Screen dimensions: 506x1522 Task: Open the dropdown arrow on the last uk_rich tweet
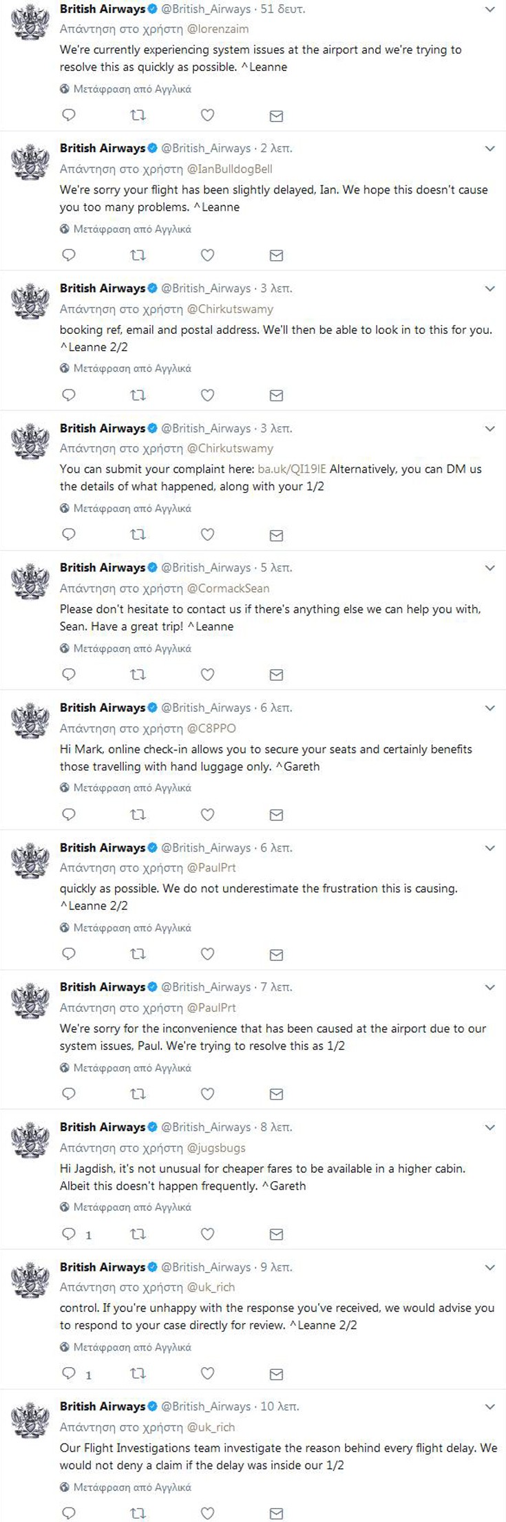click(491, 1406)
